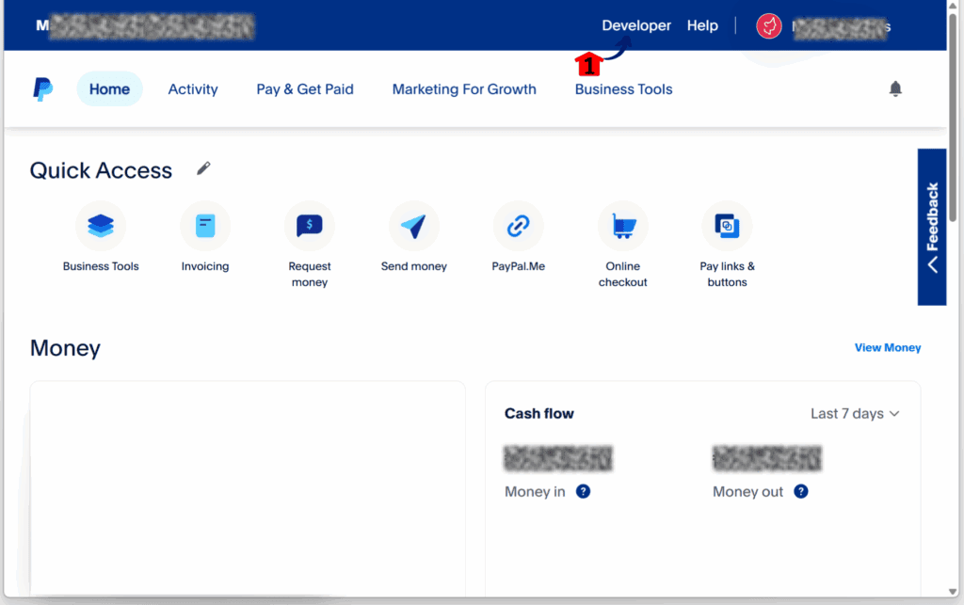Expand the Last 7 days dropdown
The width and height of the screenshot is (964, 605).
[855, 413]
